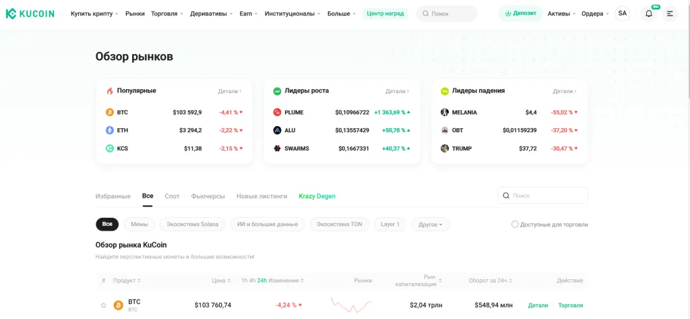
Task: Click the SA profile avatar
Action: [x=622, y=13]
